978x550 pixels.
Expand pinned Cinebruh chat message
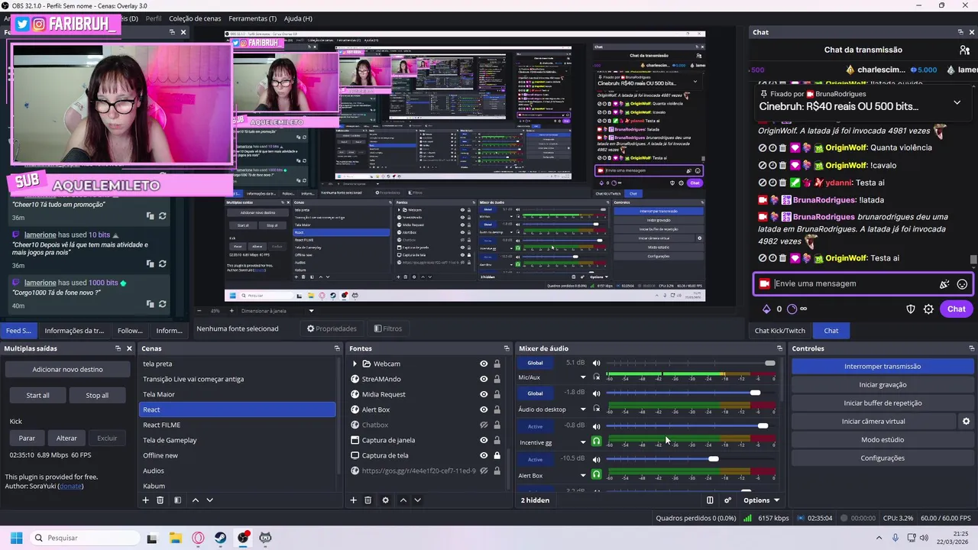pyautogui.click(x=957, y=102)
